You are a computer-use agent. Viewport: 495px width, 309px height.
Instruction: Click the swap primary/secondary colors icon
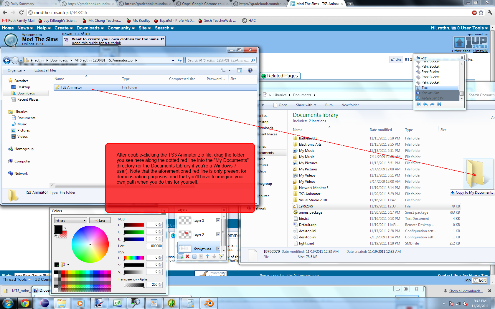(65, 227)
